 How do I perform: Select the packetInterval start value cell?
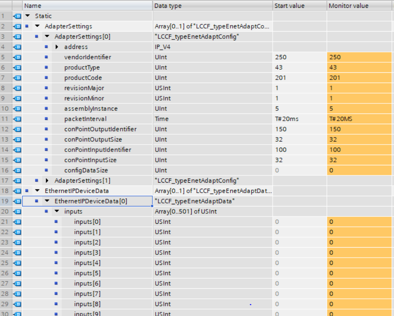click(299, 119)
